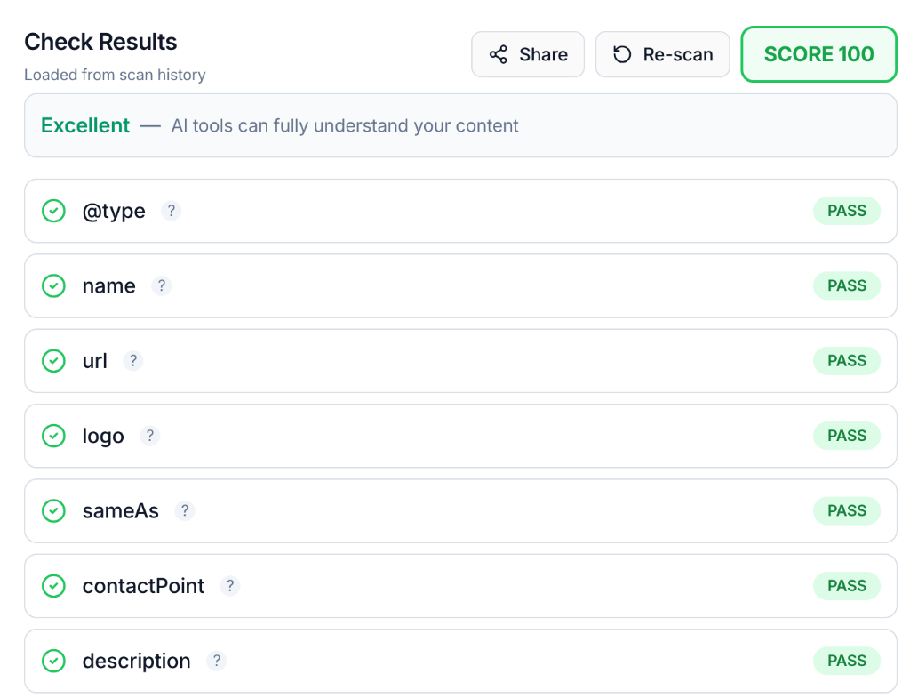The width and height of the screenshot is (910, 698).
Task: Click the green check icon beside logo
Action: [53, 436]
